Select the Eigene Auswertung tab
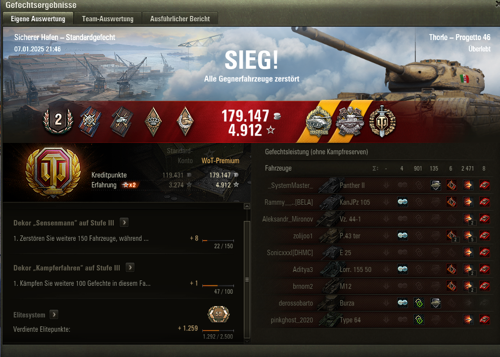 pyautogui.click(x=38, y=18)
